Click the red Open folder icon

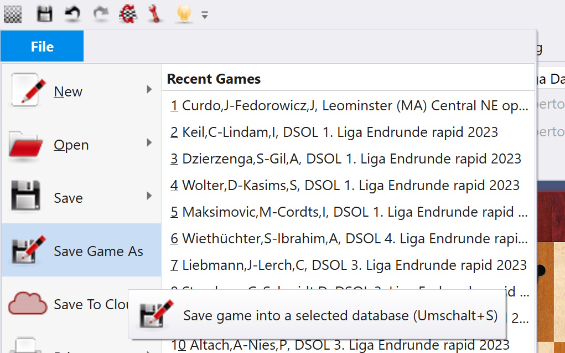[26, 144]
